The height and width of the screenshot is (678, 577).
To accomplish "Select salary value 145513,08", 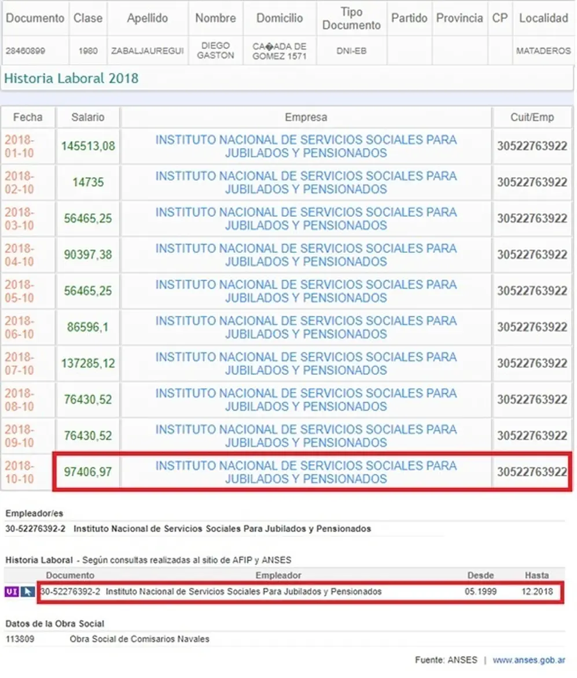I will [88, 146].
